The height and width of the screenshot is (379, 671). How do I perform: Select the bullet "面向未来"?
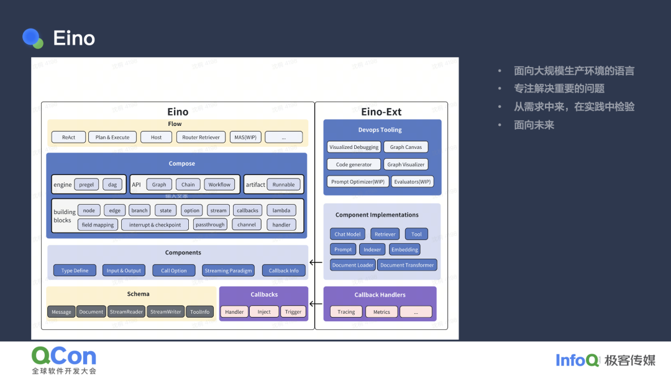click(x=534, y=125)
